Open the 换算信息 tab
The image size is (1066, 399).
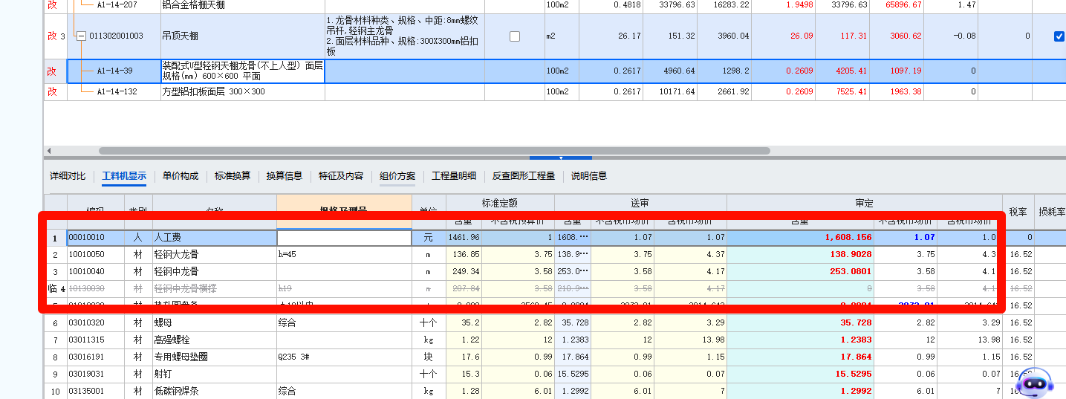pyautogui.click(x=285, y=176)
